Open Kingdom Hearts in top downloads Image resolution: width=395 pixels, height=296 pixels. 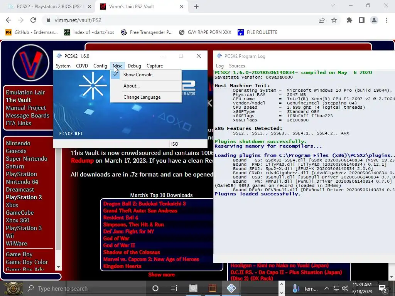tap(122, 266)
